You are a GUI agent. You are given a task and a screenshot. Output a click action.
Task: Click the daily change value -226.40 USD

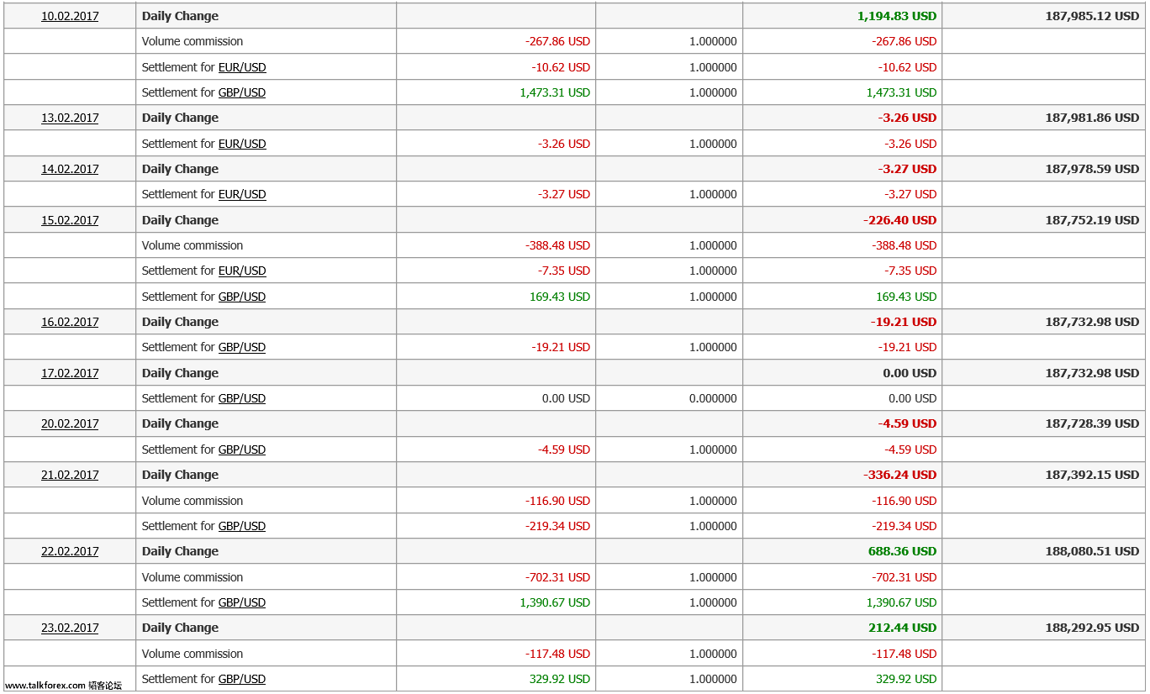tap(899, 220)
